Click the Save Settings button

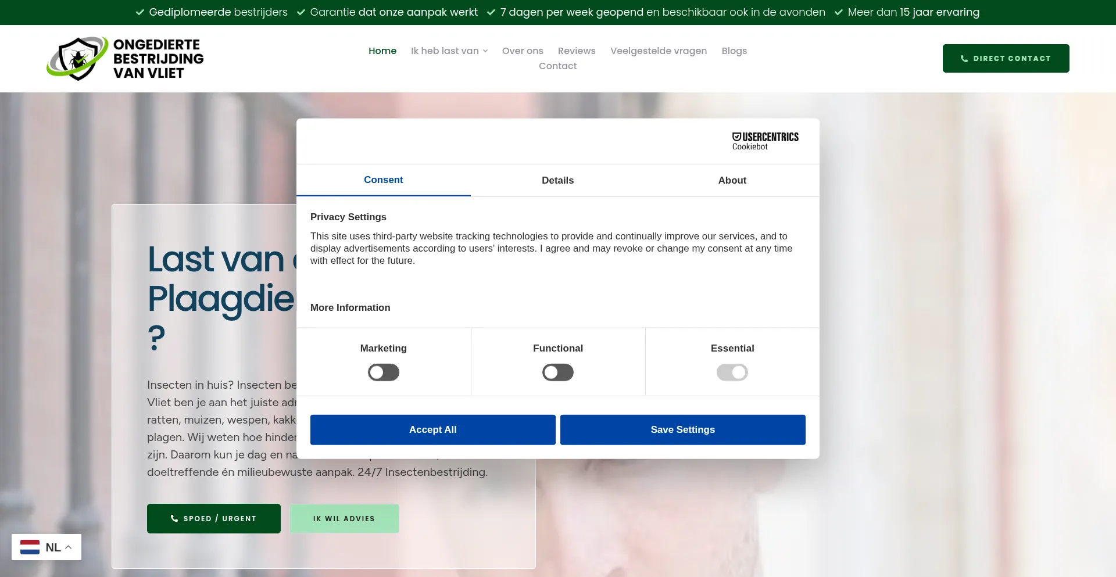pyautogui.click(x=682, y=429)
